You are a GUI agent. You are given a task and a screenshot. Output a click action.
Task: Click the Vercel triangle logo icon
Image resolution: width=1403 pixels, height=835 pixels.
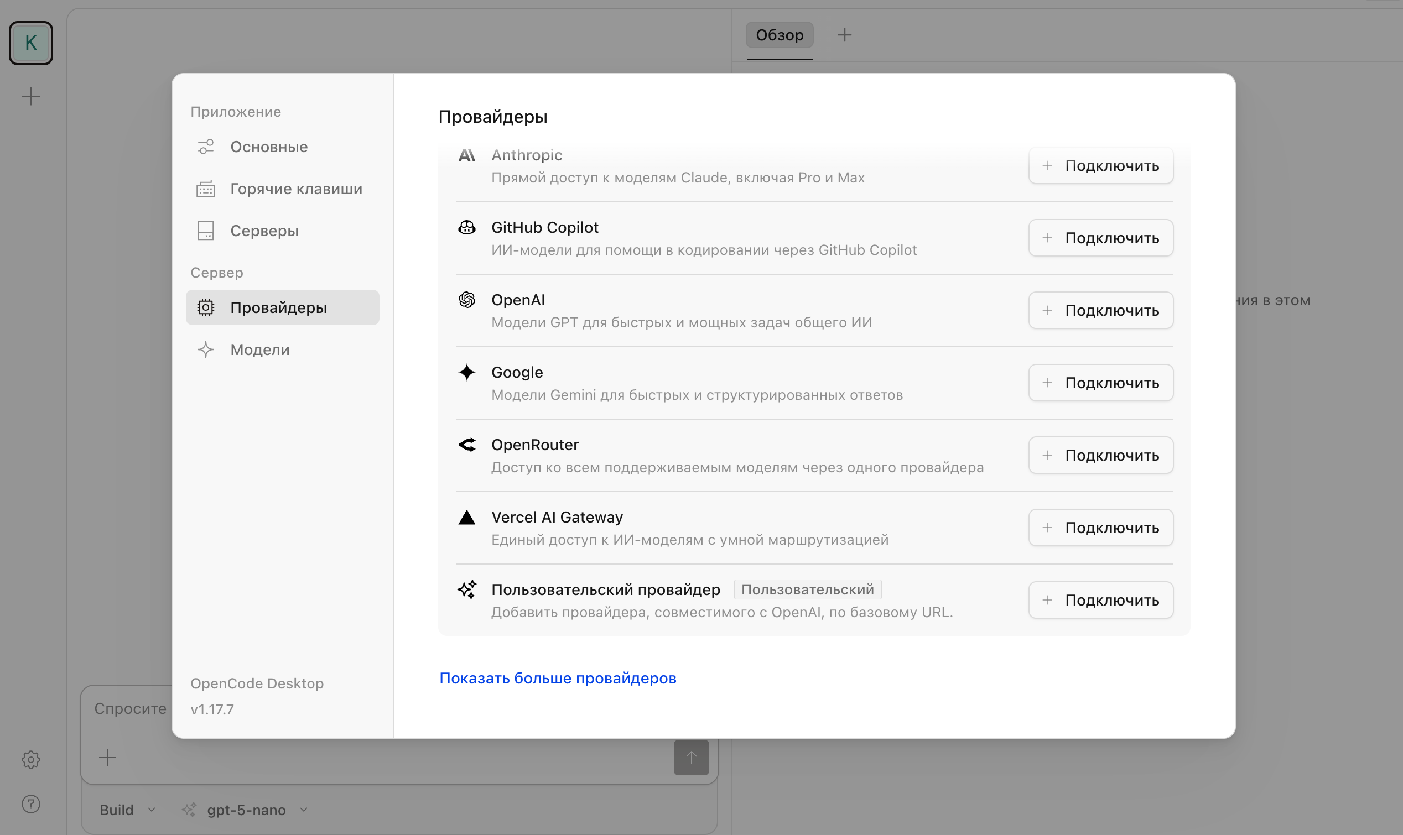coord(466,517)
